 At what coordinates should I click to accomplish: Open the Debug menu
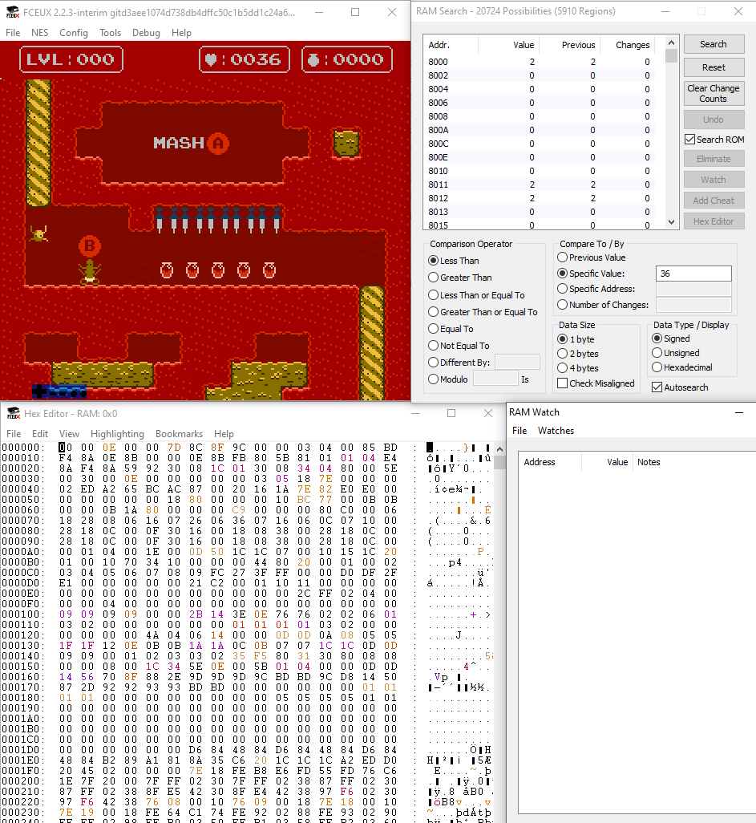pyautogui.click(x=146, y=33)
